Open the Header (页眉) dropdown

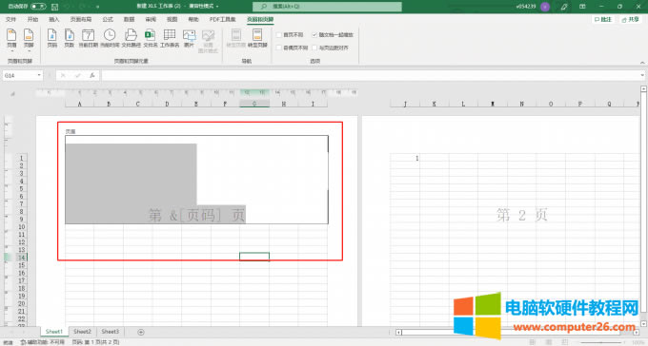point(11,41)
